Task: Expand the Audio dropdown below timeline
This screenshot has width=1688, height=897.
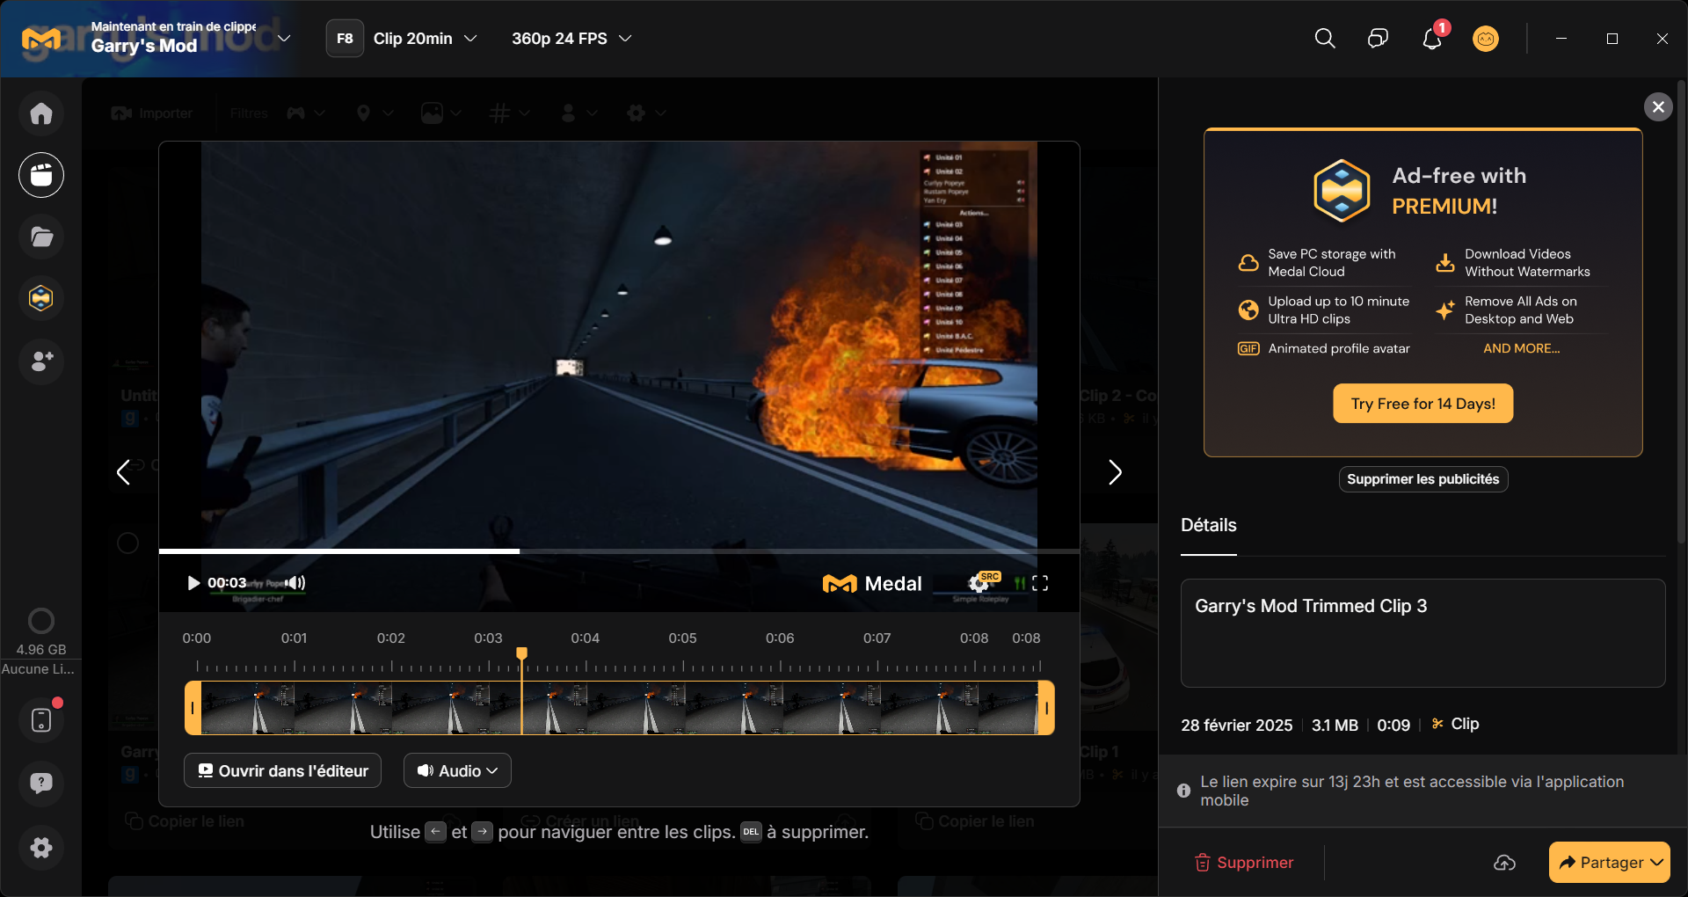Action: (457, 770)
